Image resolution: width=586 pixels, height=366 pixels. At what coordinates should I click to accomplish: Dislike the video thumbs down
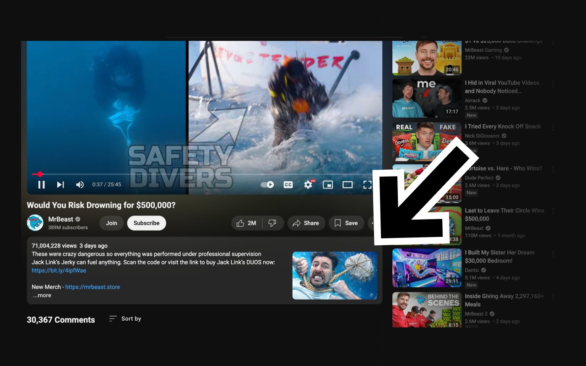[x=272, y=223]
